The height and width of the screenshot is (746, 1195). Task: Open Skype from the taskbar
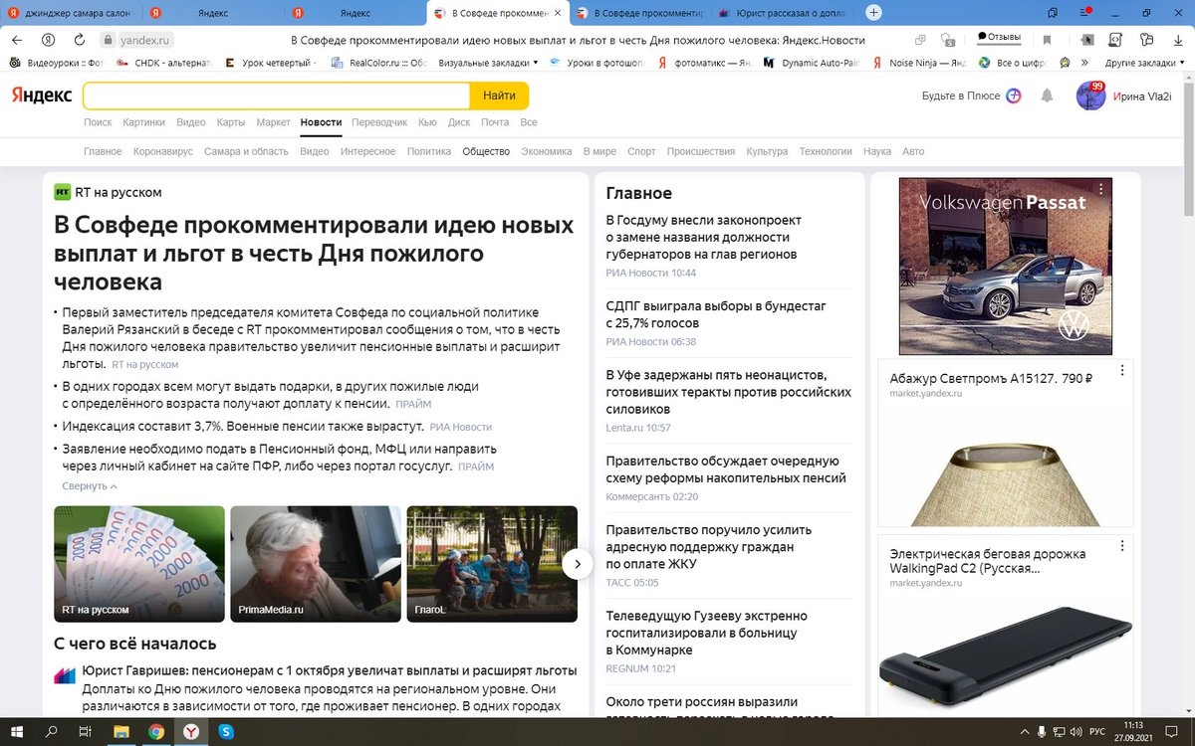[226, 731]
